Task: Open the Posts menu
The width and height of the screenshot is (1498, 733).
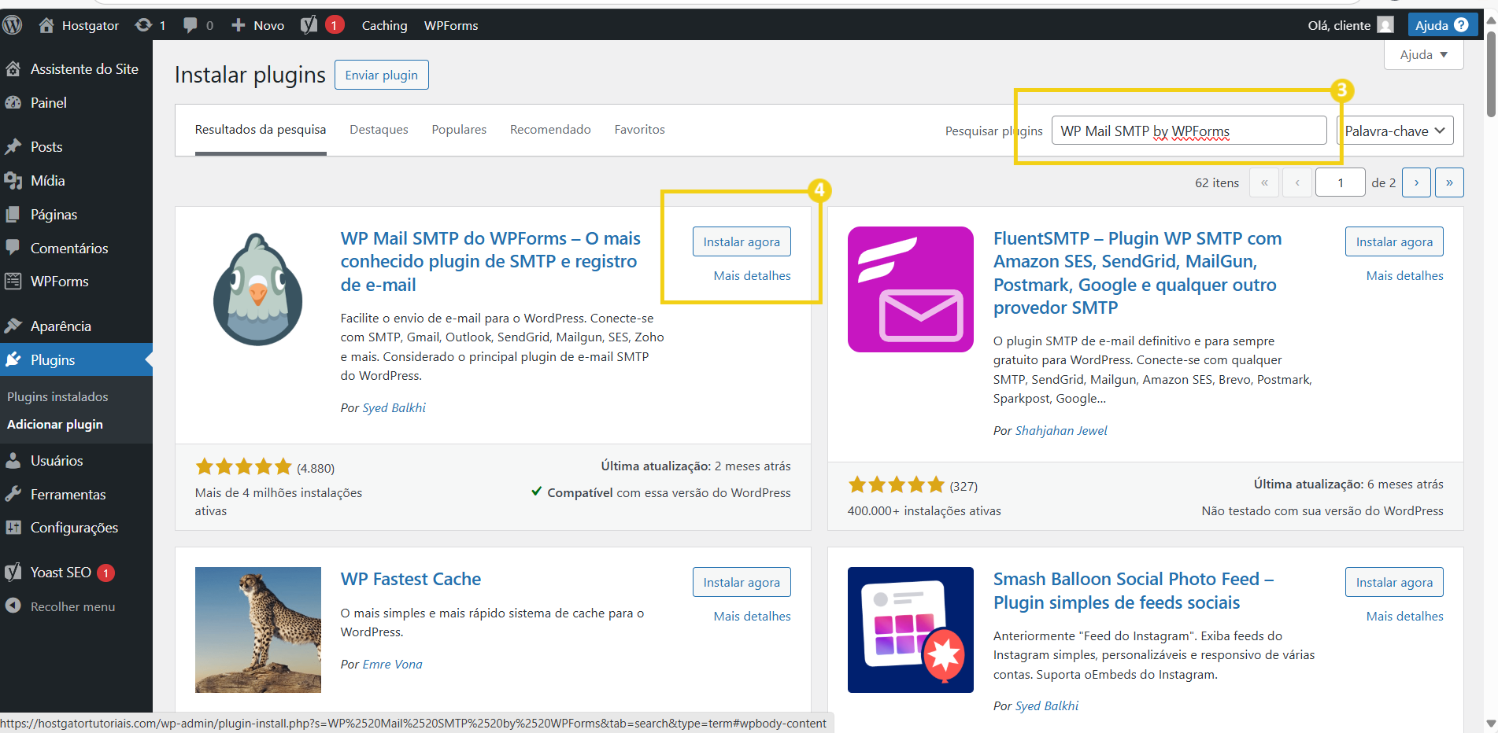Action: click(x=76, y=147)
